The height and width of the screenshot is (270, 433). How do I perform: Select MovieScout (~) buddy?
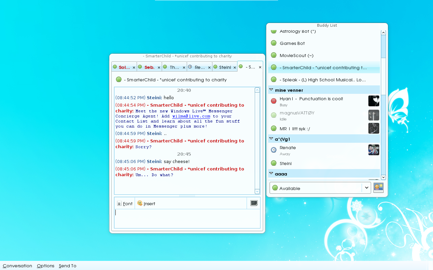click(324, 55)
